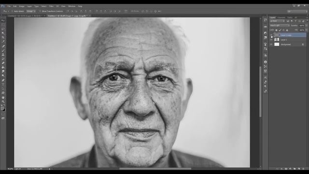Select the Dodge tool
Screen dimensions: 309x174
3,76
